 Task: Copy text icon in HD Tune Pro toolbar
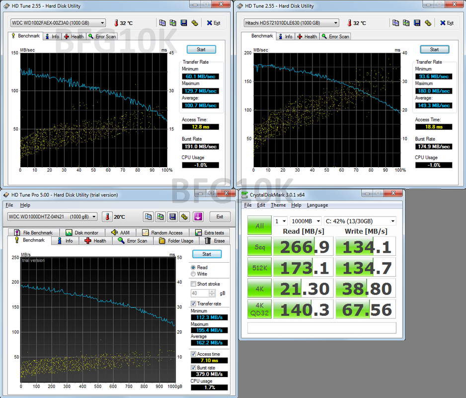point(149,217)
